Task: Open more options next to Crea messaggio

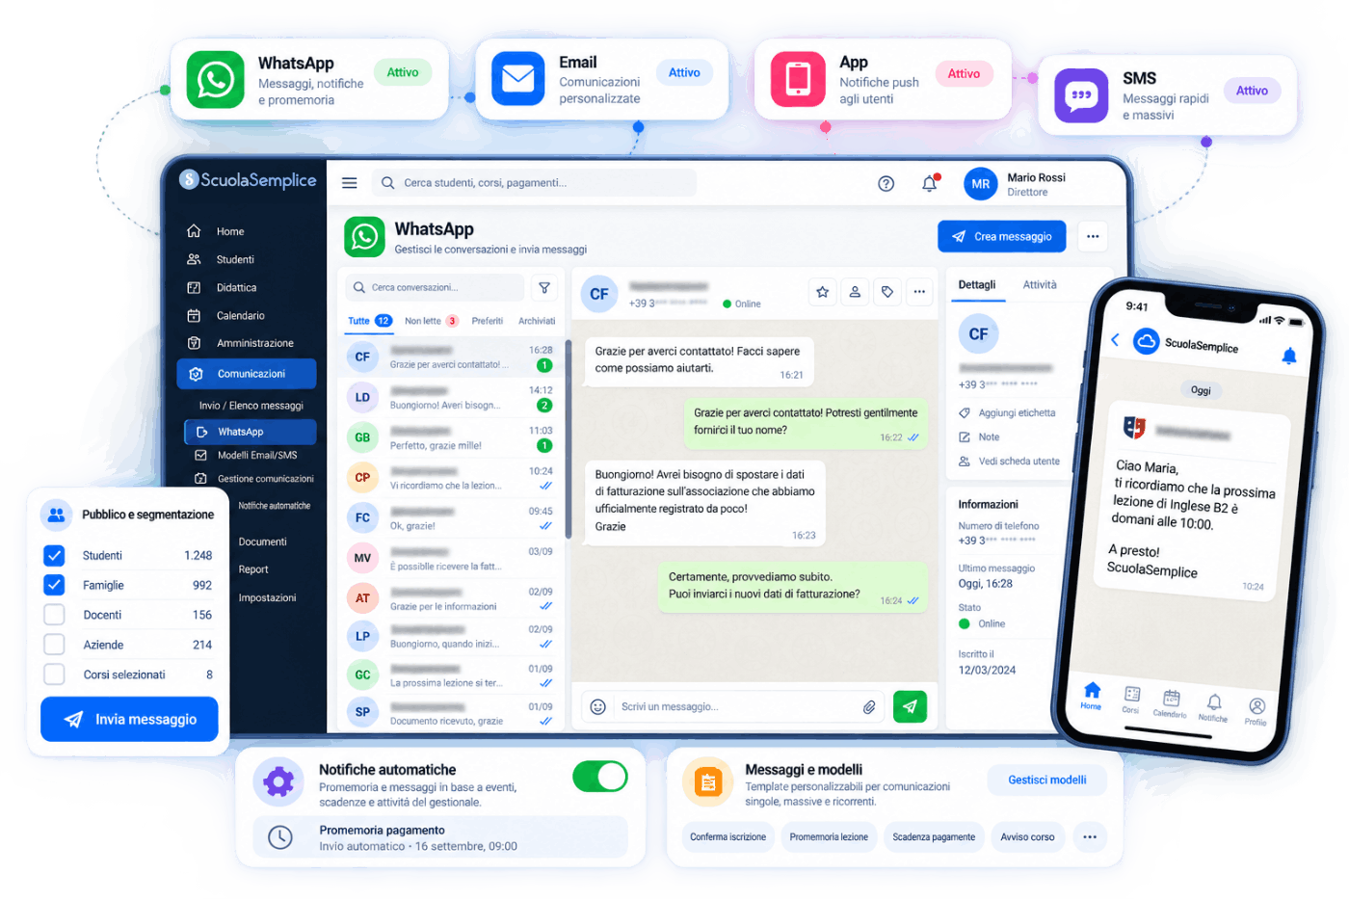Action: point(1093,236)
